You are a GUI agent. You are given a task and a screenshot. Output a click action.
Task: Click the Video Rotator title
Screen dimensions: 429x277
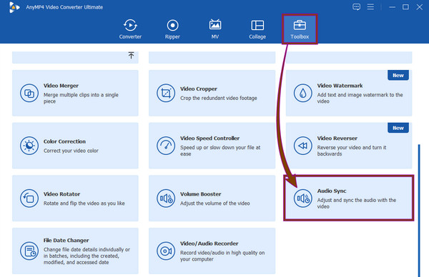click(61, 194)
